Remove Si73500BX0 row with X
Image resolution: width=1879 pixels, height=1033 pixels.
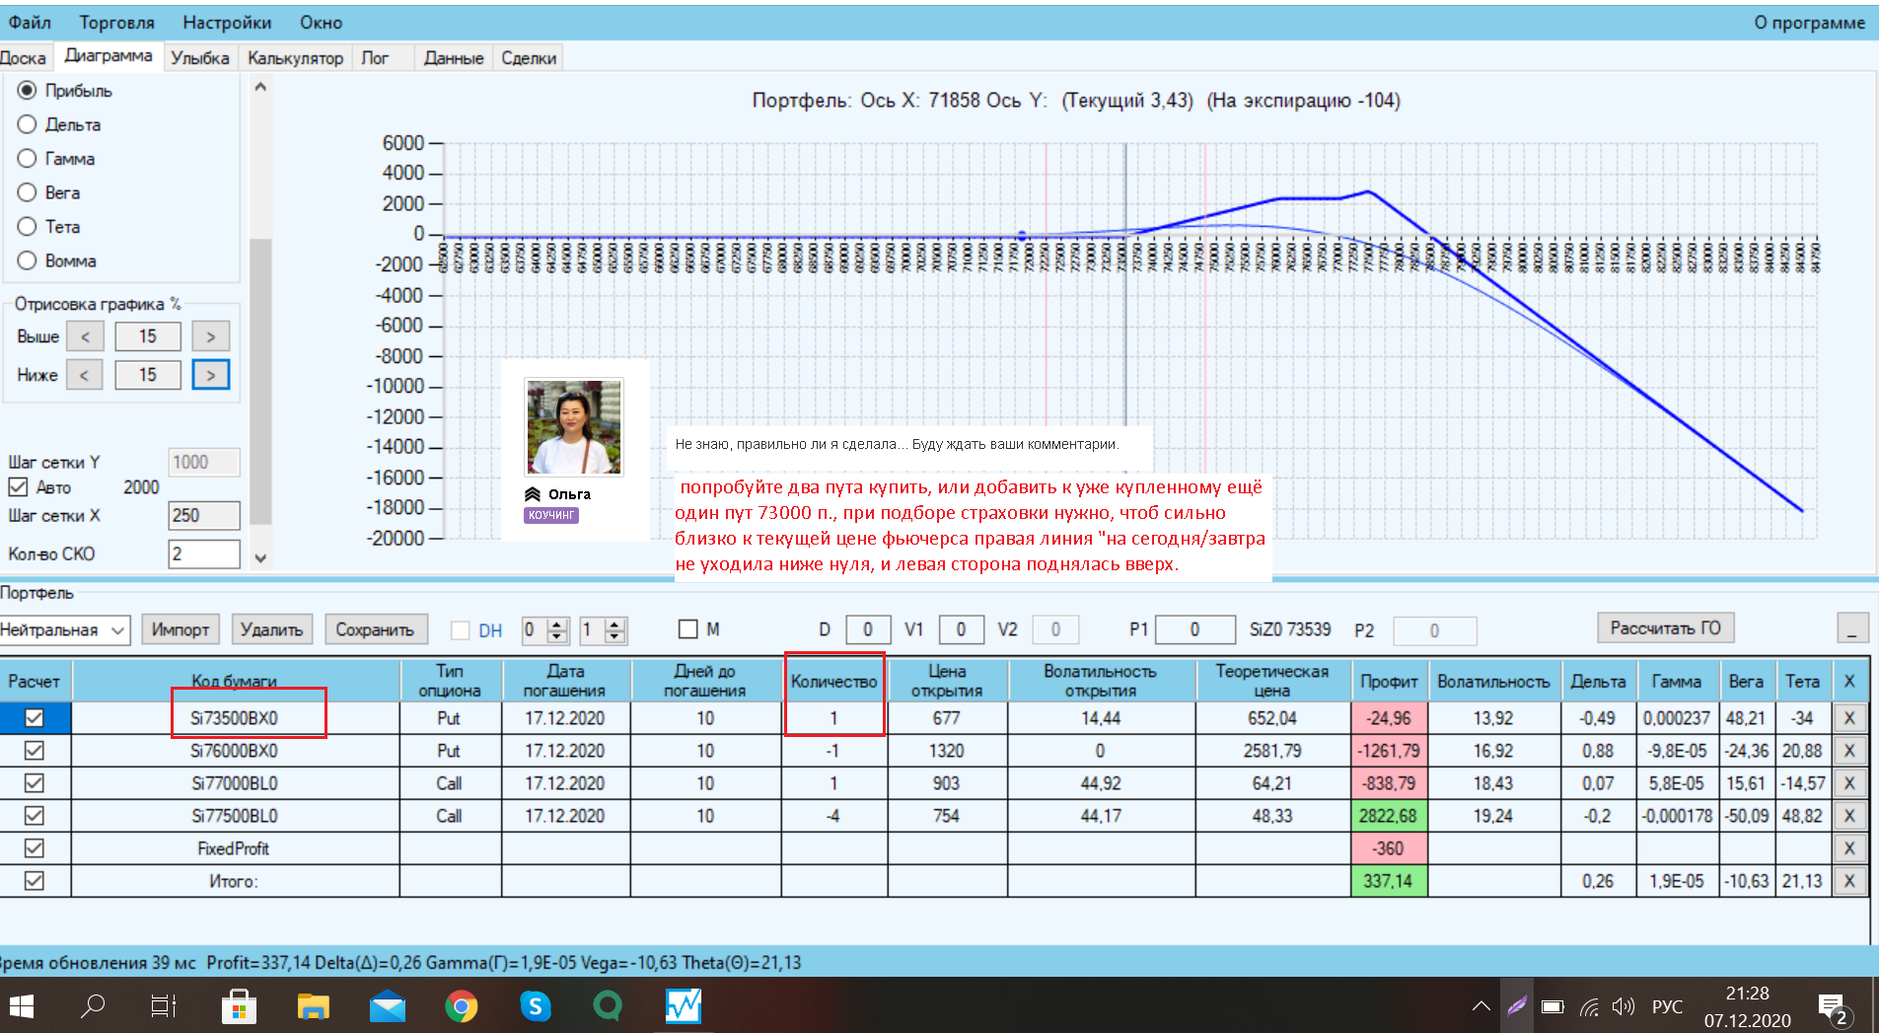(1849, 718)
